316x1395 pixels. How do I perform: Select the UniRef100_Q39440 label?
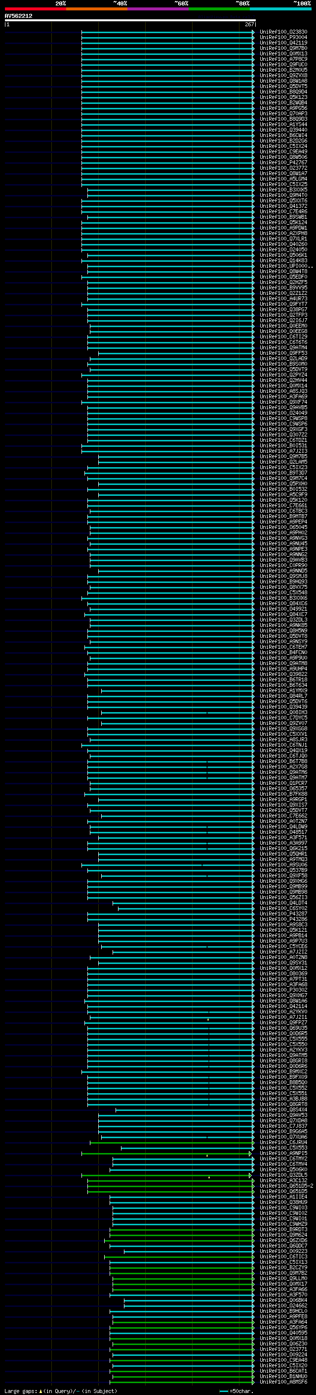(x=283, y=130)
